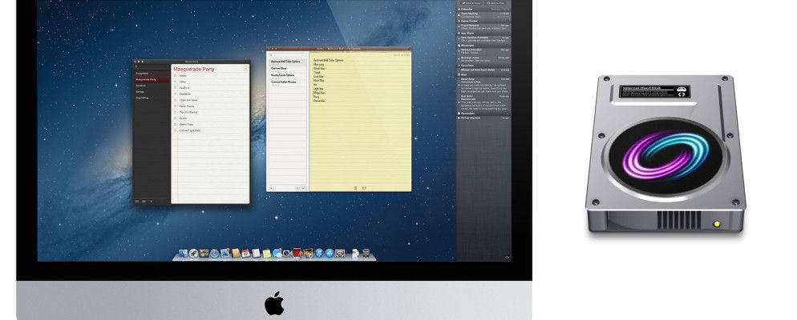Open Trash in the Dock

(x=366, y=253)
